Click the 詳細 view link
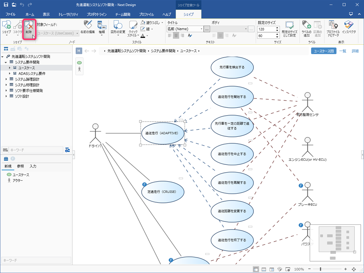This screenshot has width=364, height=273. click(355, 51)
